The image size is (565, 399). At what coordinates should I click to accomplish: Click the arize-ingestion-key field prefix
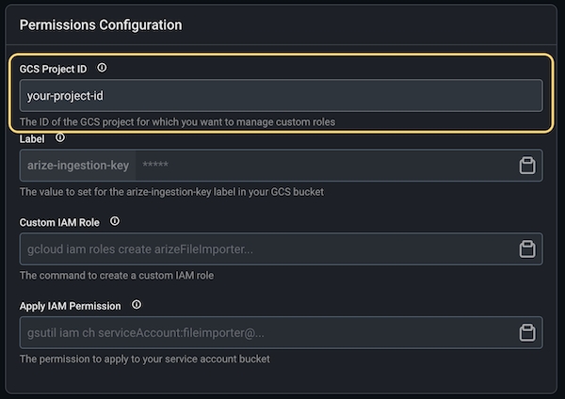tap(78, 166)
